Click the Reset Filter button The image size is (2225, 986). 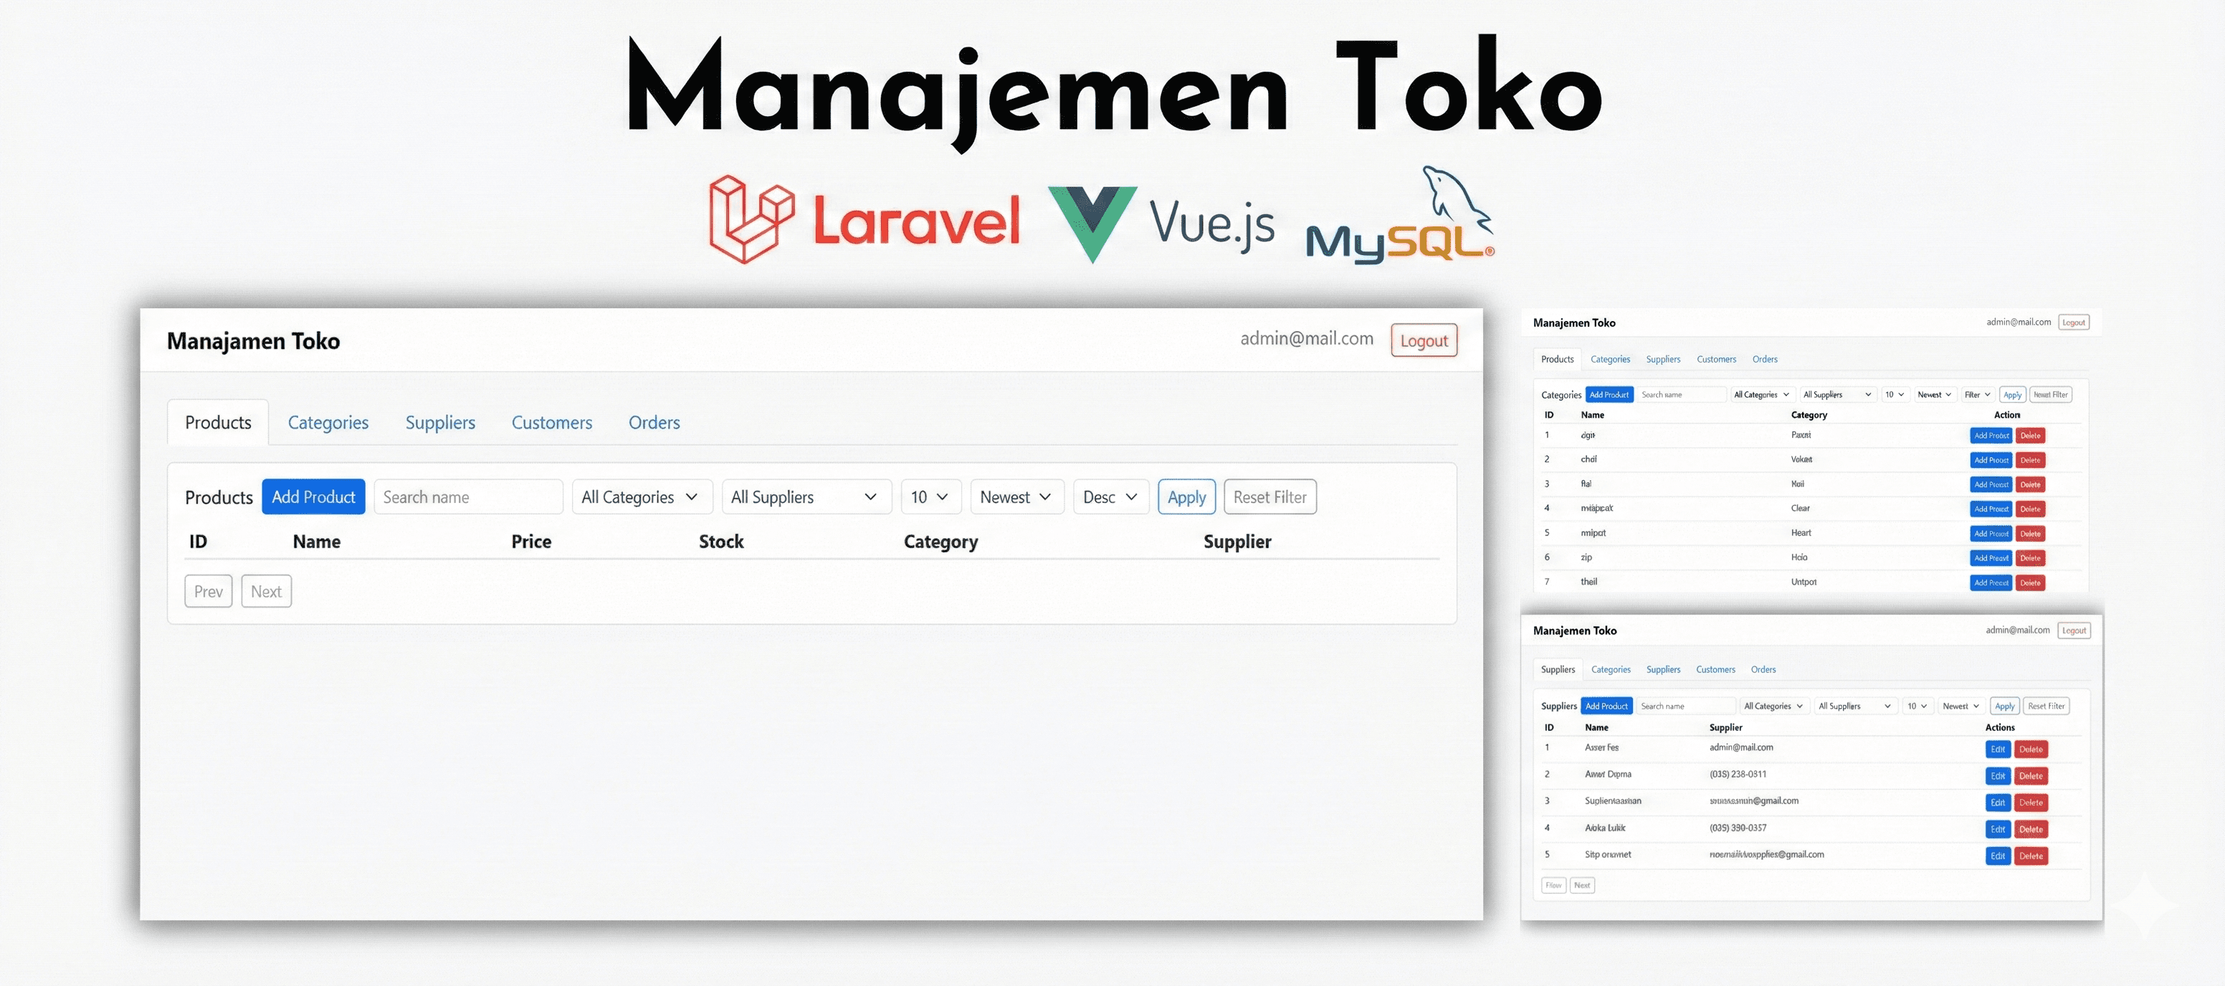pyautogui.click(x=1269, y=497)
